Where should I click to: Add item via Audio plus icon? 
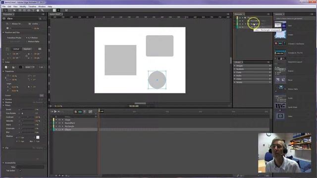[x=270, y=76]
